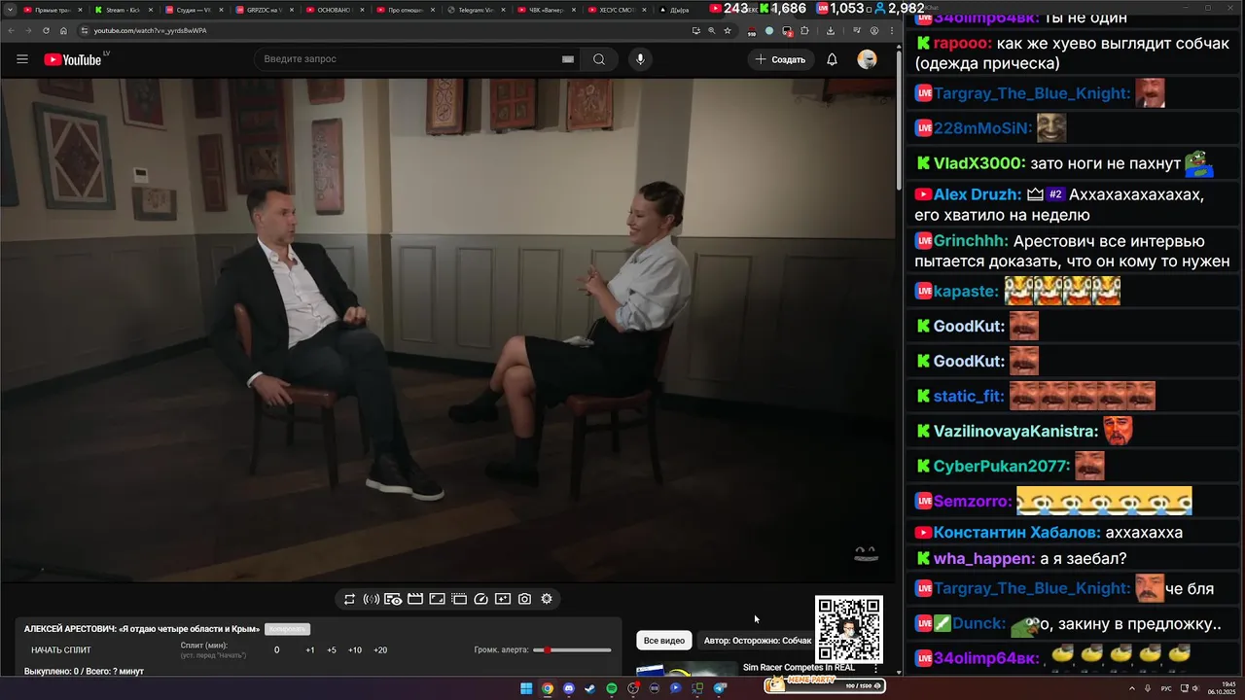Screen dimensions: 1245x700
Task: Open the account avatar menu
Action: point(867,59)
